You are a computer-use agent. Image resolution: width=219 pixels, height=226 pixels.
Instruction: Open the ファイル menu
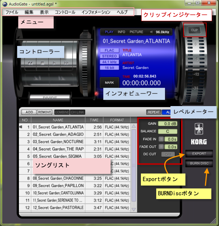pos(11,12)
